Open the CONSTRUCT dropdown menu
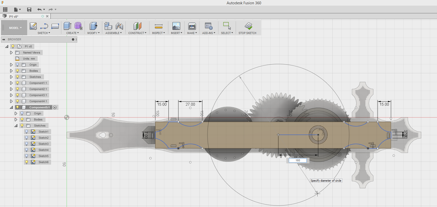 [137, 33]
